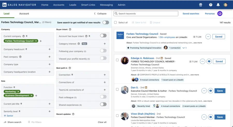Viewport: 233px width, 127px height.
Task: Click Share search
Action: click(x=13, y=122)
